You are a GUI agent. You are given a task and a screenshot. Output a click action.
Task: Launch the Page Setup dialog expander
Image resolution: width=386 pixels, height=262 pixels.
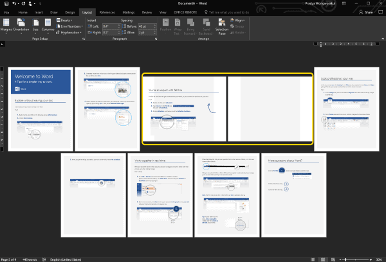[x=82, y=39]
